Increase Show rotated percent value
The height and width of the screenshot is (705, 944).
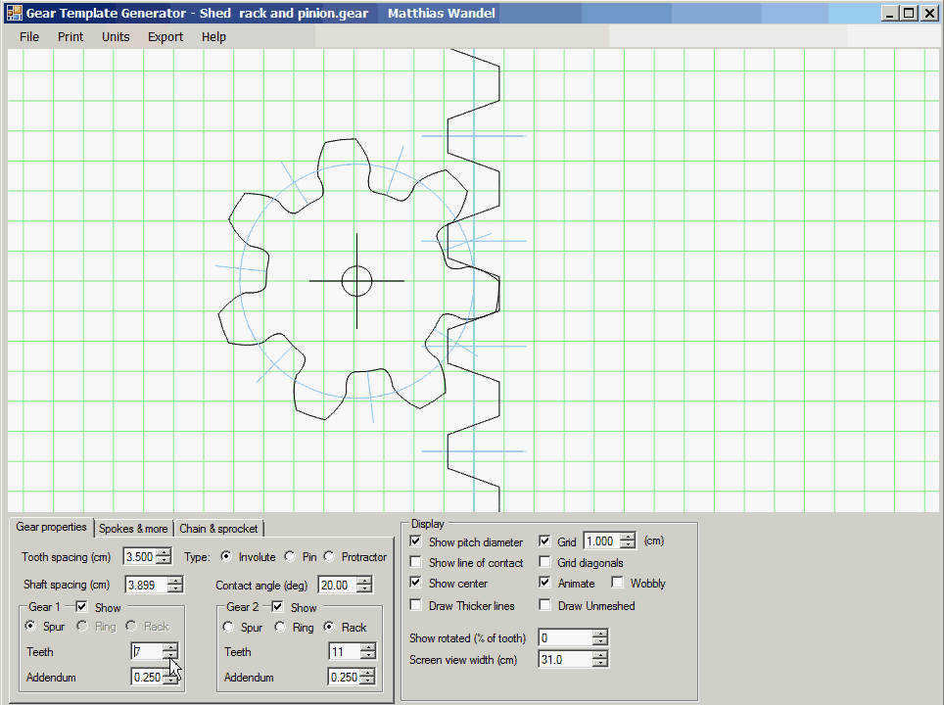tap(599, 634)
